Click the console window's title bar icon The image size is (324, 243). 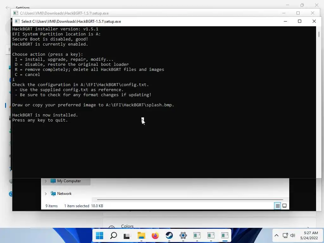(x=17, y=21)
